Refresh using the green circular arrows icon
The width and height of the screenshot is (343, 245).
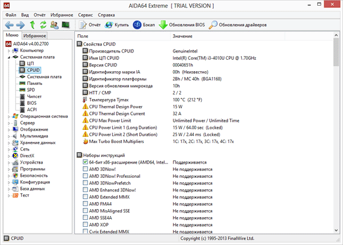(x=43, y=25)
